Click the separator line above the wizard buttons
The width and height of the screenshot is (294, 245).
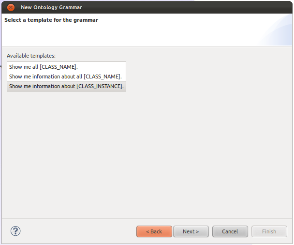(145, 218)
